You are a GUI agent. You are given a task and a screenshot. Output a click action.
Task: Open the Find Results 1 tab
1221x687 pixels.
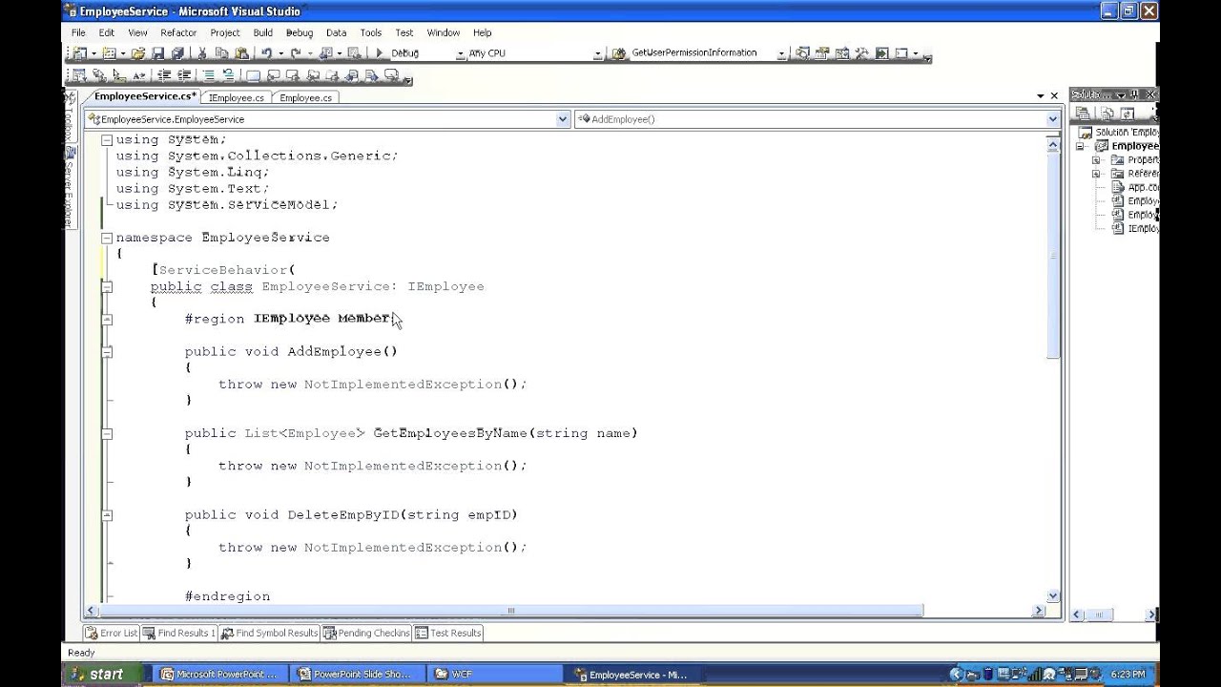179,633
